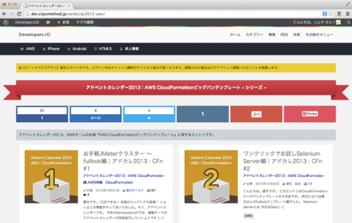This screenshot has height=223, width=352.
Task: Share on Hatena bookmark button
Action: click(96, 114)
